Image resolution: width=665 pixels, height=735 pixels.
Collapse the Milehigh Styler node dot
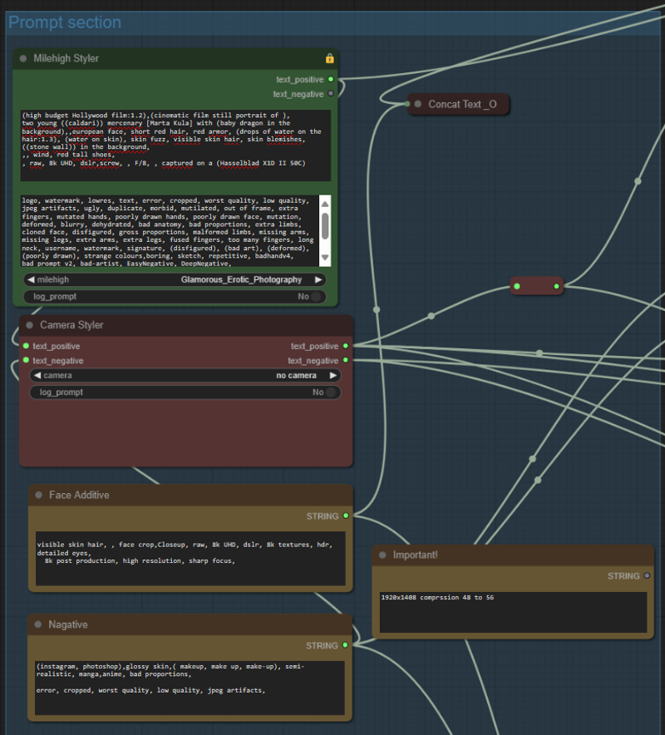coord(23,59)
